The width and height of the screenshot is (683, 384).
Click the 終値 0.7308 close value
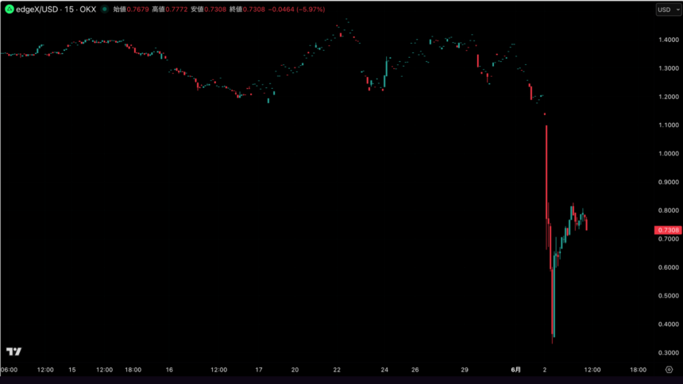click(247, 10)
